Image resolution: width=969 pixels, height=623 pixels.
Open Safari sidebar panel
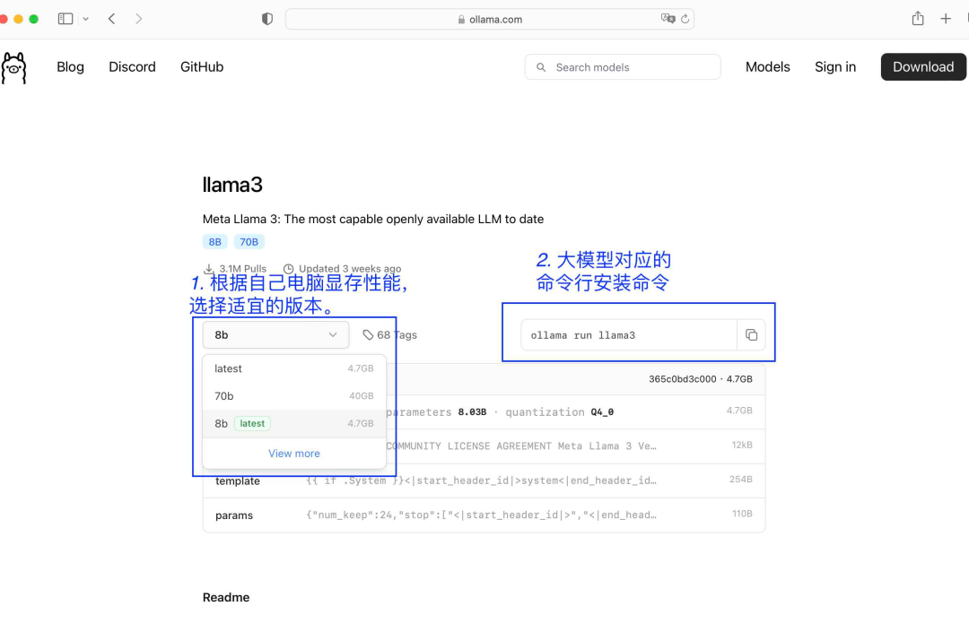[65, 19]
